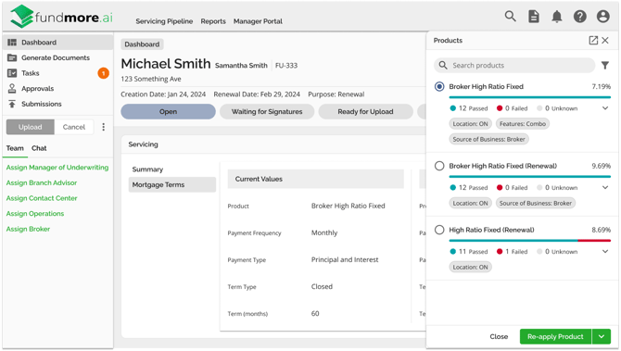621x351 pixels.
Task: Click the Open status stage
Action: click(169, 111)
